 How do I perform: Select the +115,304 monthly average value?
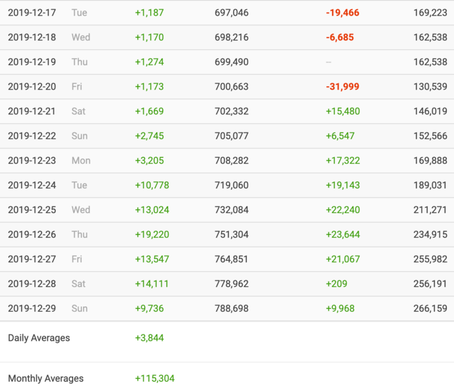point(154,379)
